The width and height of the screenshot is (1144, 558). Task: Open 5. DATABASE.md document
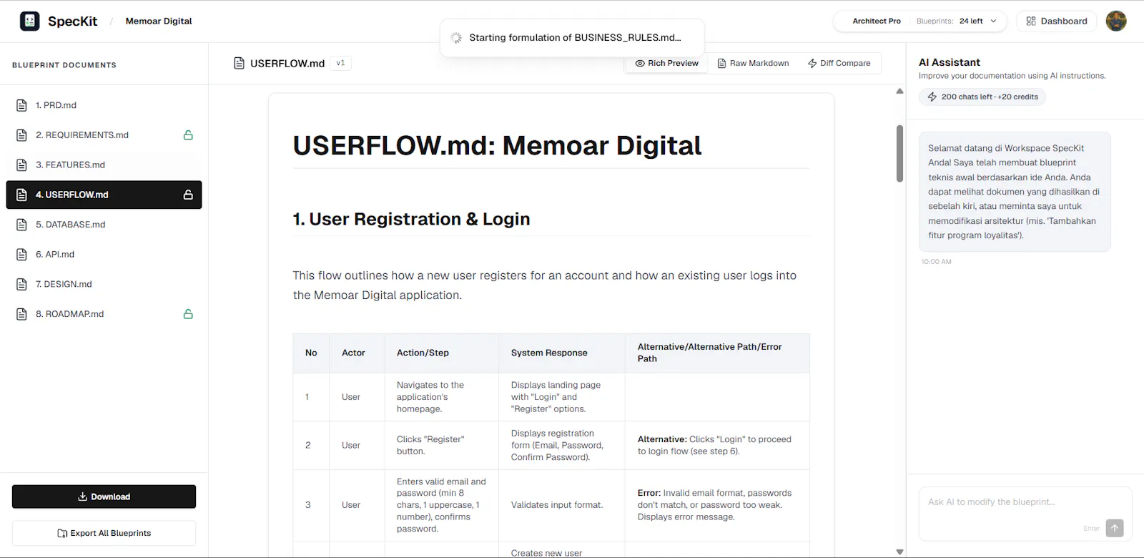(104, 225)
